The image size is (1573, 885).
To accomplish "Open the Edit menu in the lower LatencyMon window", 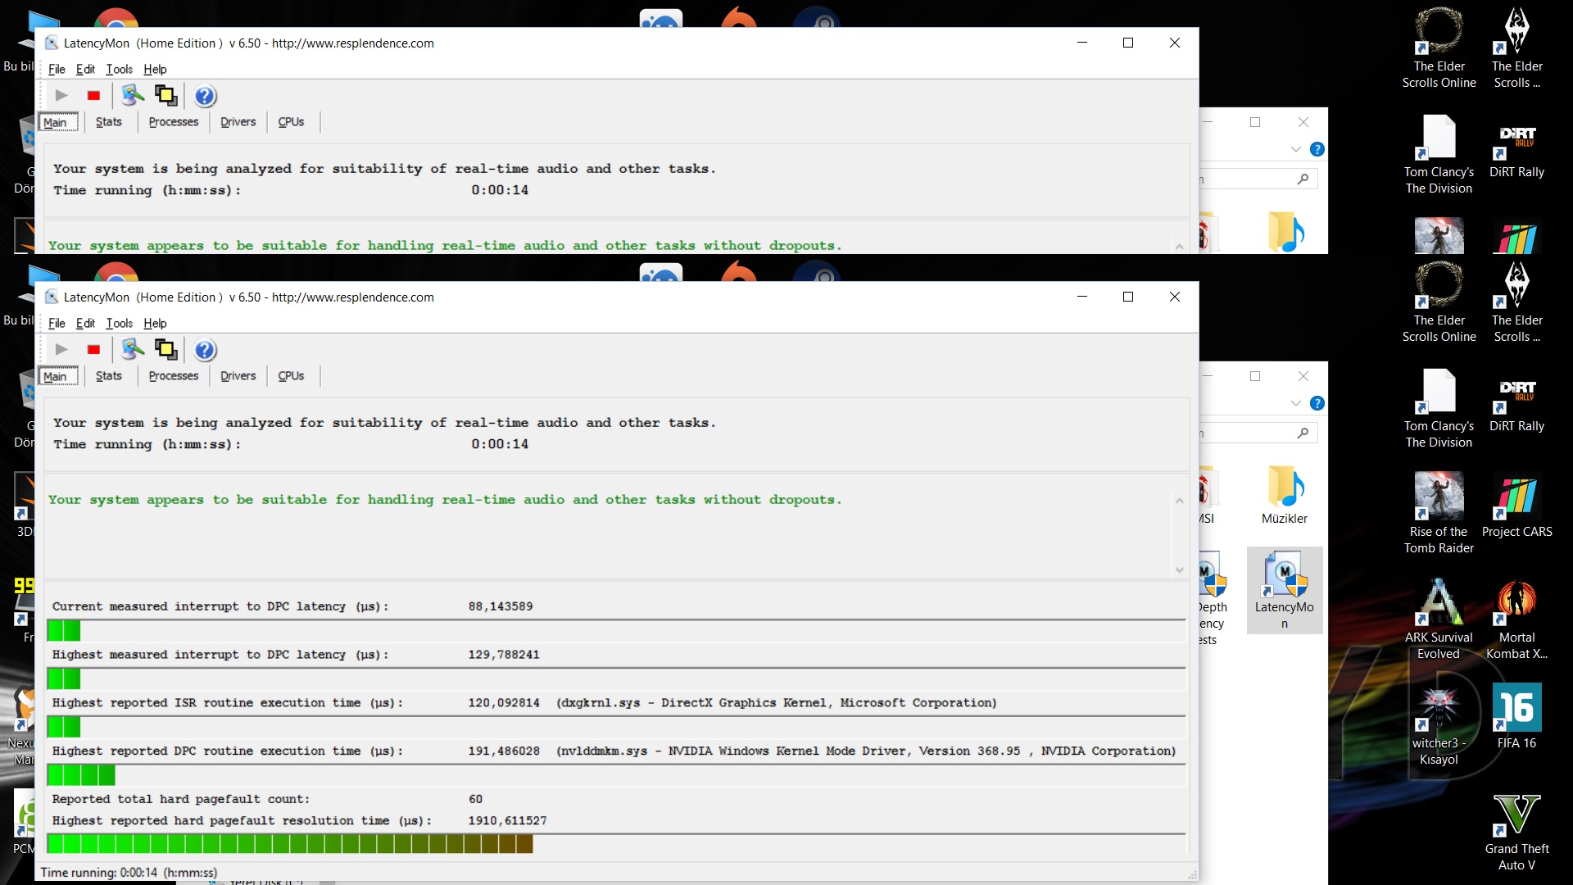I will [85, 323].
